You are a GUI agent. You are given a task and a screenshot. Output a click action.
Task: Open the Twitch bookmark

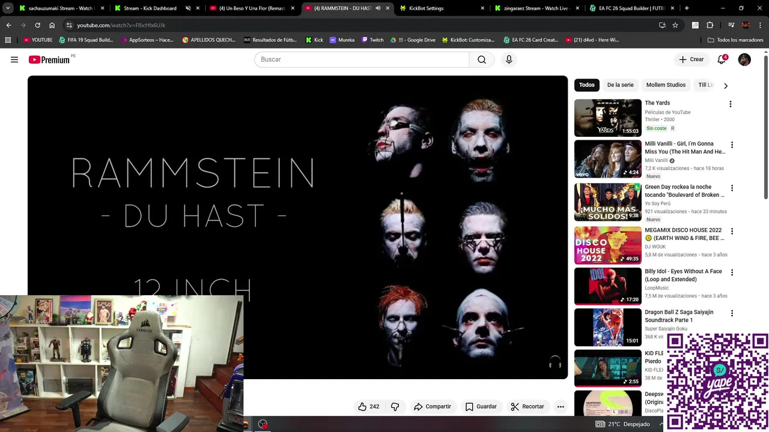coord(372,40)
